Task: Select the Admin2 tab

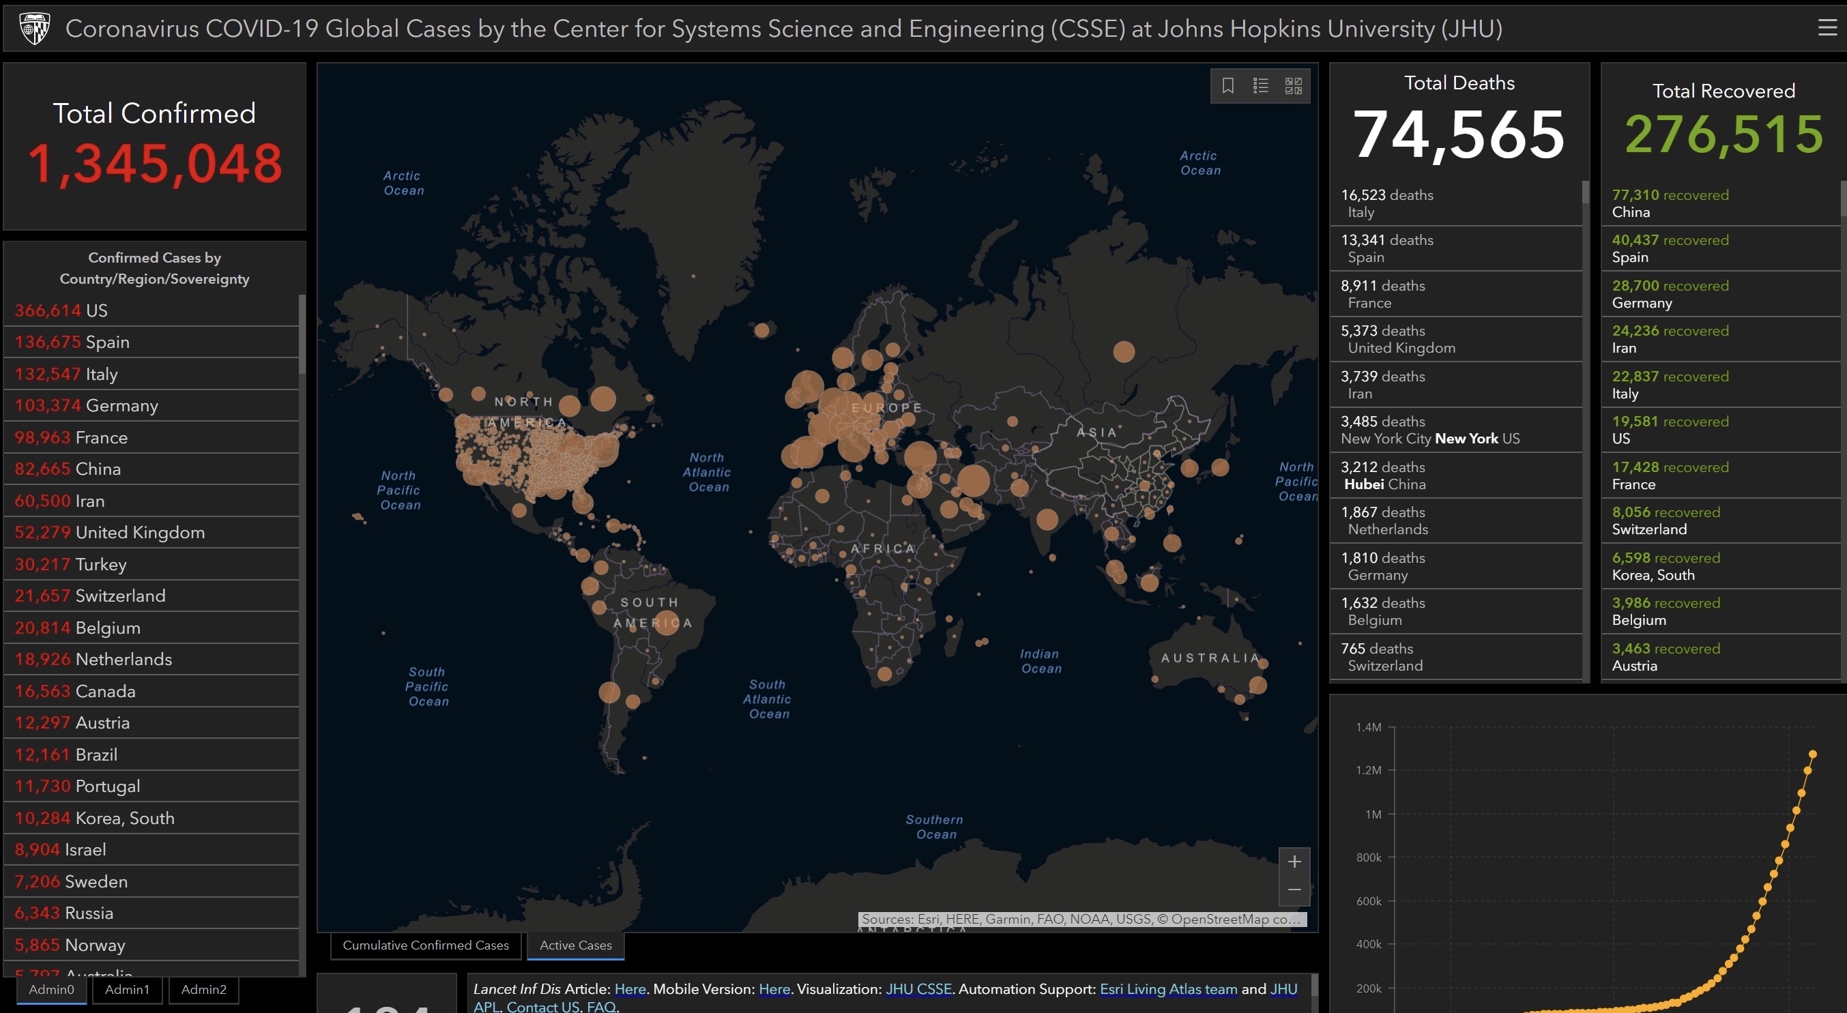Action: [x=203, y=989]
